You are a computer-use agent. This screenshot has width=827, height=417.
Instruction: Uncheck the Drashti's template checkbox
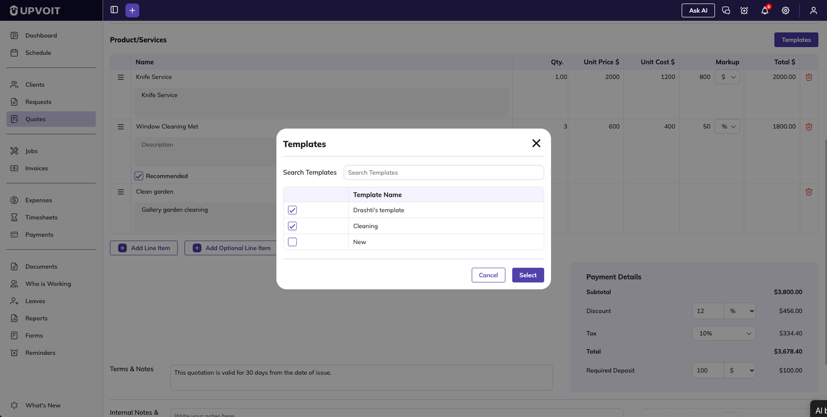(293, 210)
